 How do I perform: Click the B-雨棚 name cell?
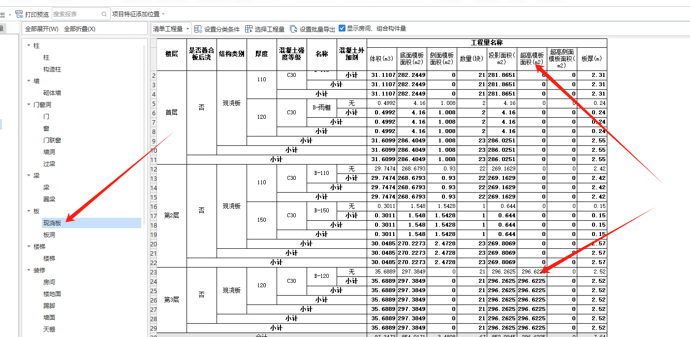tap(322, 107)
